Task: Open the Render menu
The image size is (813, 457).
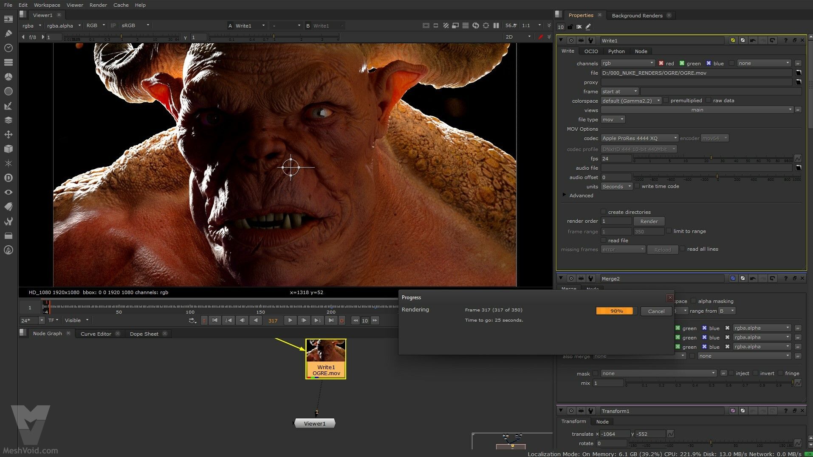Action: pyautogui.click(x=98, y=5)
